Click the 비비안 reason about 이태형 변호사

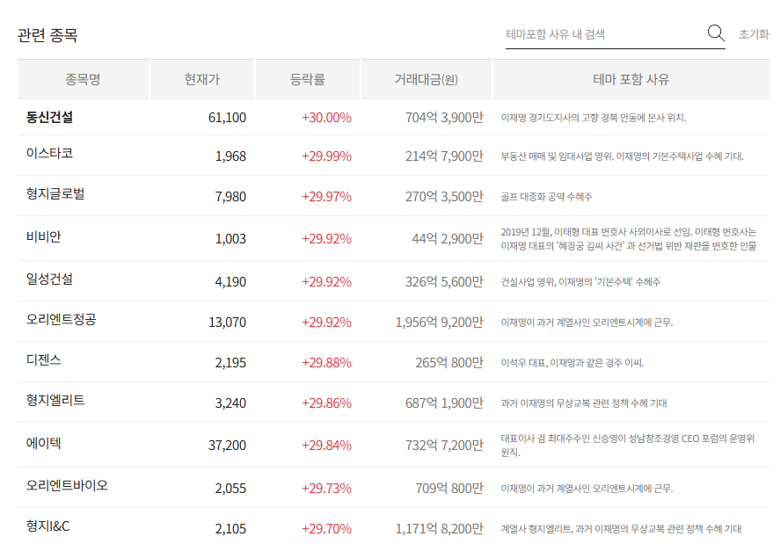click(629, 239)
